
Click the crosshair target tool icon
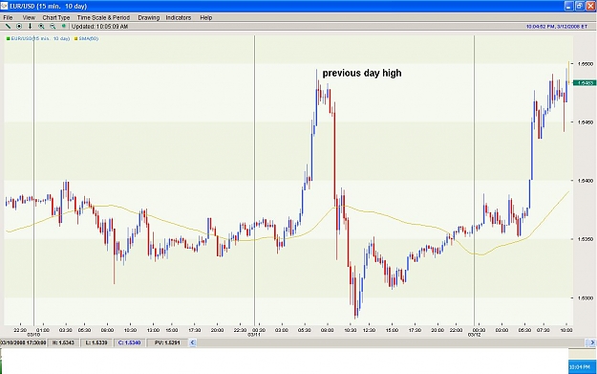click(x=19, y=27)
